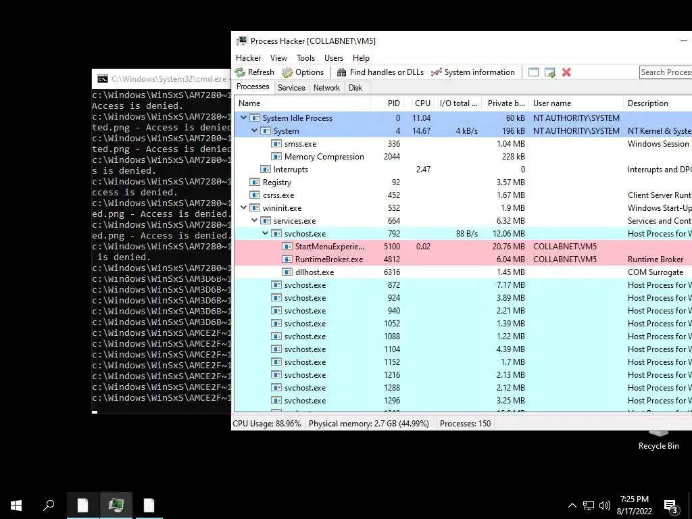Viewport: 692px width, 519px height.
Task: Click icon of svchost.exe PID 872
Action: tap(276, 285)
